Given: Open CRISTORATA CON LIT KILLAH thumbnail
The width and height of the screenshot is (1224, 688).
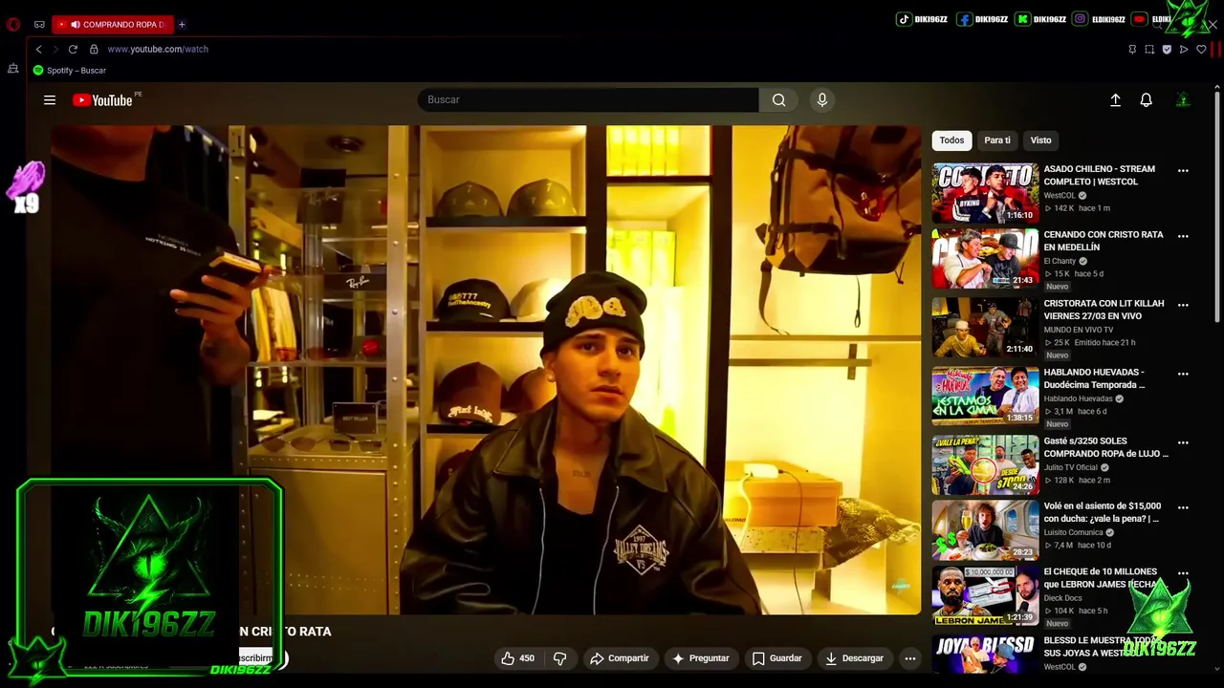Looking at the screenshot, I should [985, 327].
